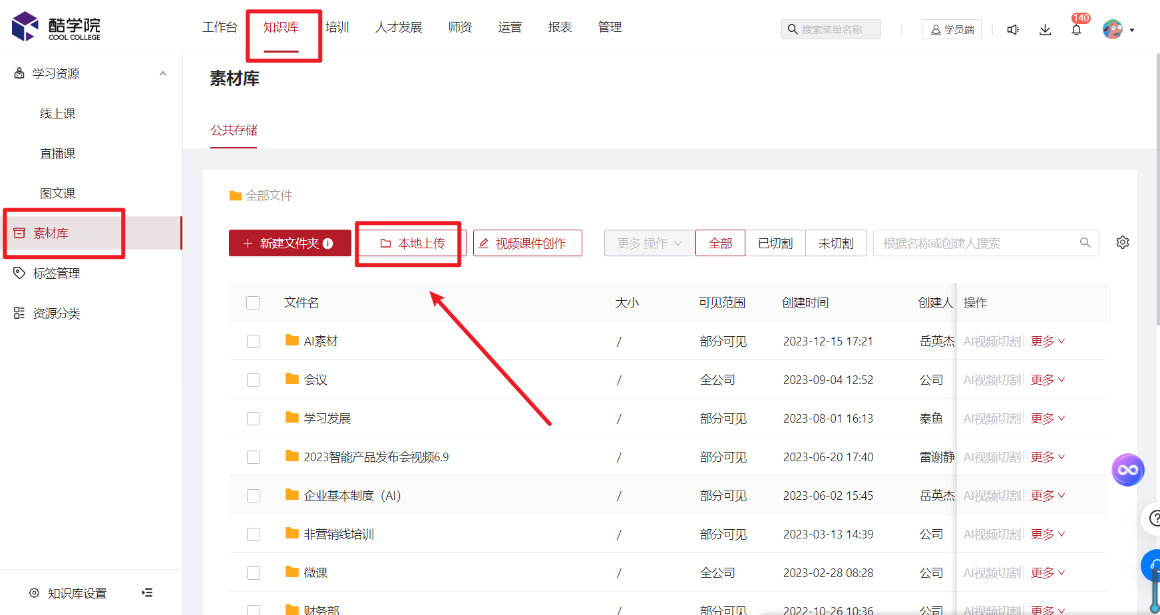Click the 全部文件 folder breadcrumb icon
Screen dimensions: 1160x615
235,196
